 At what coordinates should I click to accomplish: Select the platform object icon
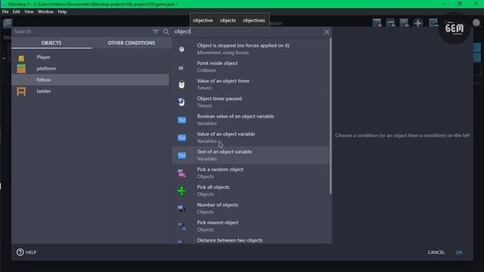[21, 69]
